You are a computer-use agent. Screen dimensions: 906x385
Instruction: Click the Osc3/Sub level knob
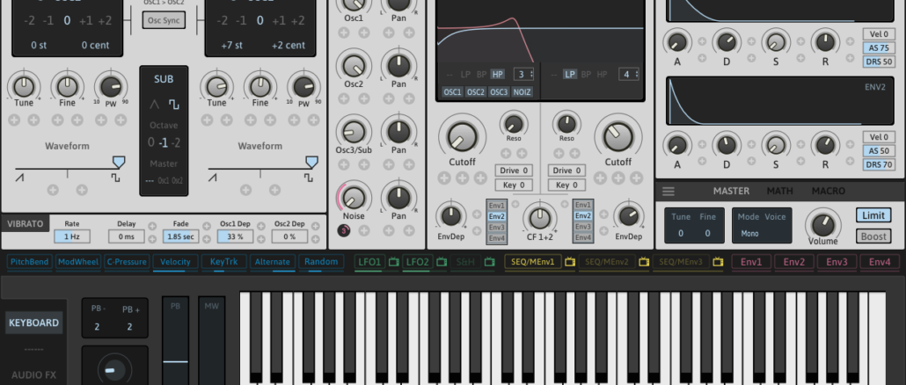coord(353,132)
